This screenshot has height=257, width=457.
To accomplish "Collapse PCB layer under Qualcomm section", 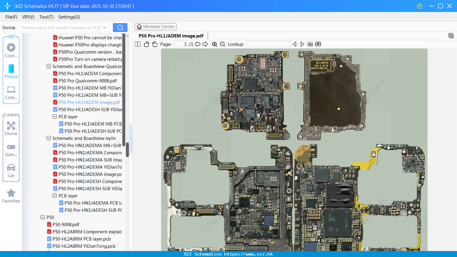I will point(55,117).
